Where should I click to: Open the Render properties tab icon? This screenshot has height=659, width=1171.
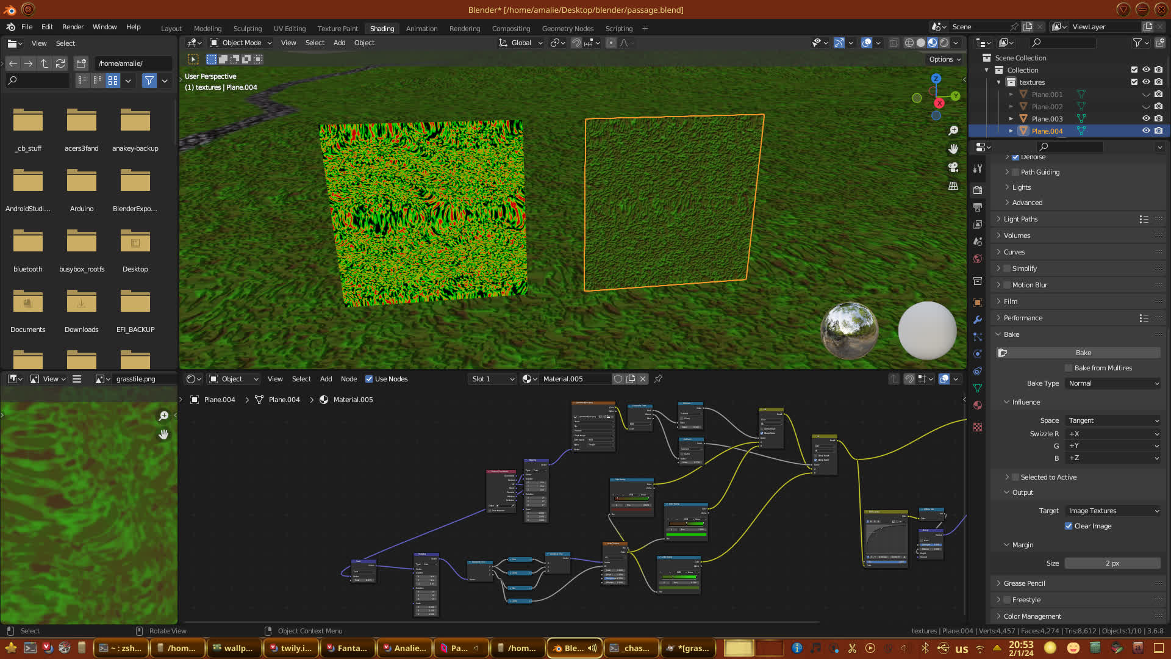pos(978,190)
